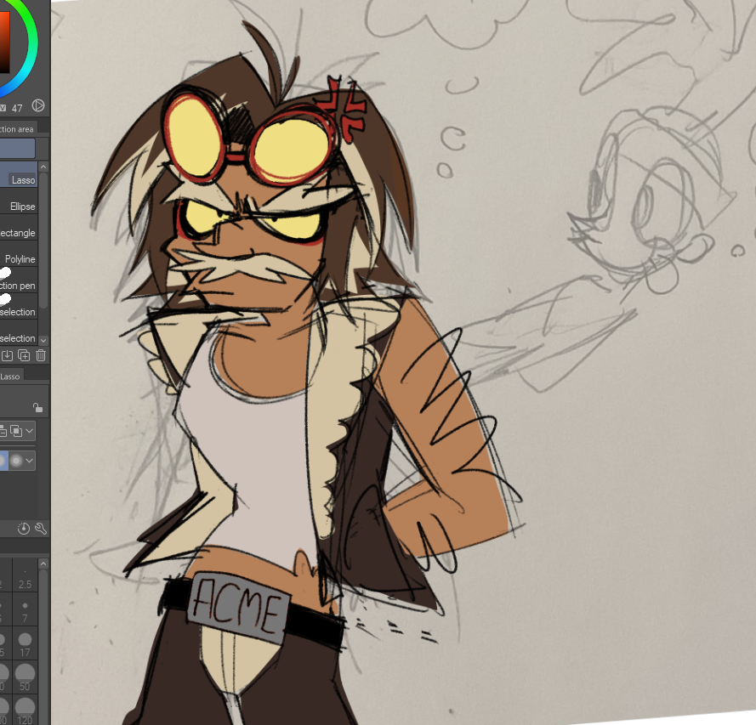Click the sub tool import icon

[x=8, y=355]
